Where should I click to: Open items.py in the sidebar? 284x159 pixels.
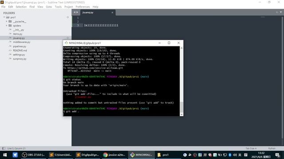[x=18, y=34]
